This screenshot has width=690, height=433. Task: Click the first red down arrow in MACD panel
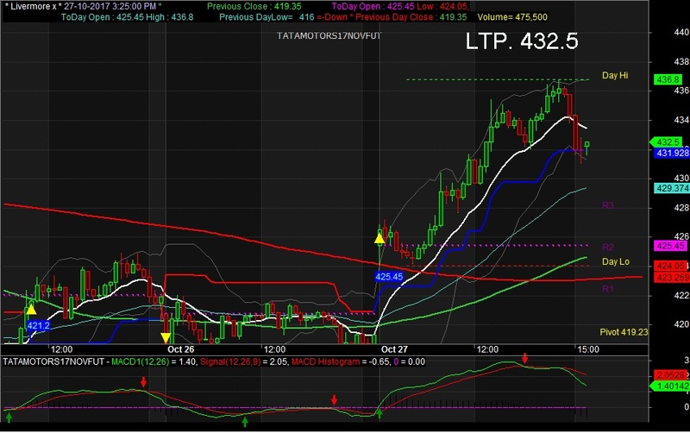click(144, 380)
